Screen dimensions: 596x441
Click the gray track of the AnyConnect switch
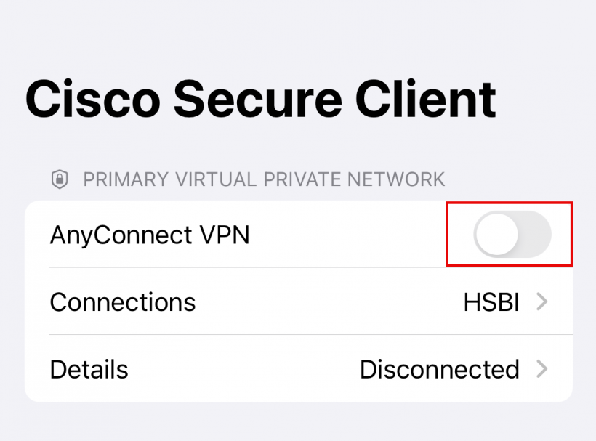(x=535, y=235)
